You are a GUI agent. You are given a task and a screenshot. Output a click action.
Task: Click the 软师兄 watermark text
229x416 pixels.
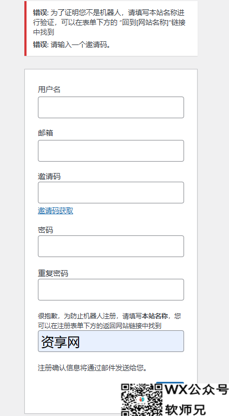point(185,409)
